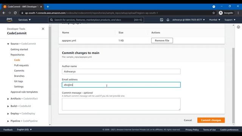Select Code in the sidebar navigation
The image size is (242, 136).
tap(17, 60)
